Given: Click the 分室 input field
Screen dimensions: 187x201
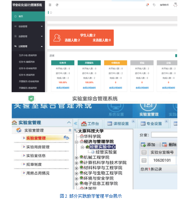Looking at the screenshot, I should [164, 135].
